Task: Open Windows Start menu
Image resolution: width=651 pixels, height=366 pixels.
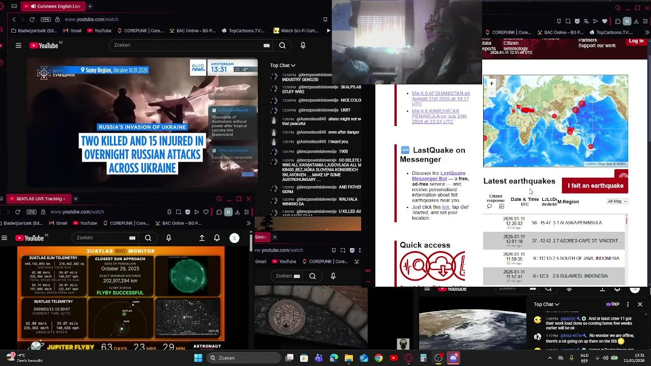Action: [x=198, y=358]
